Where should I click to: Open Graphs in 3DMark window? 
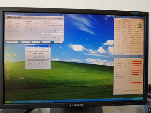click(46, 42)
